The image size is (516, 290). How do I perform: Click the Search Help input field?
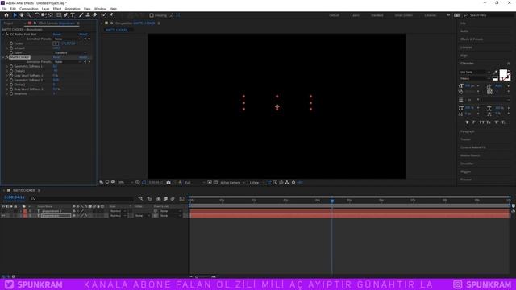(489, 15)
